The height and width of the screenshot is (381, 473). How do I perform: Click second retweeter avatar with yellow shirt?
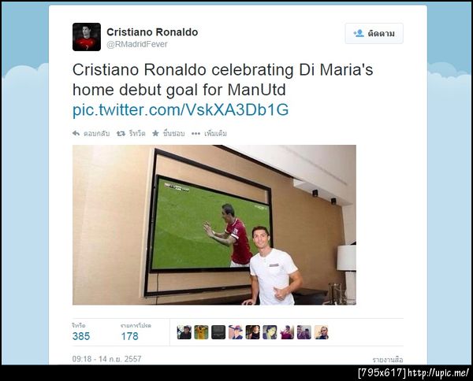pyautogui.click(x=201, y=332)
